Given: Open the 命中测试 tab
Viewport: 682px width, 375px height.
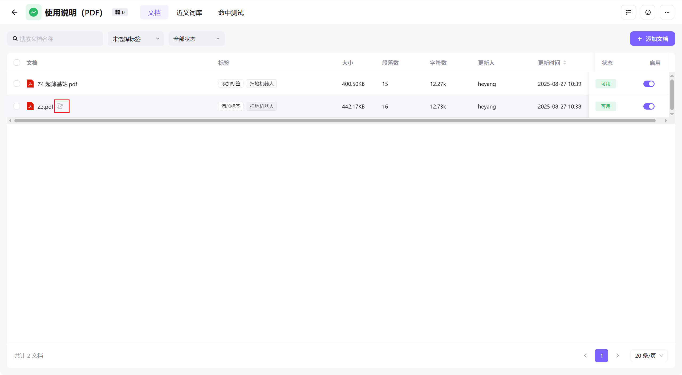Looking at the screenshot, I should tap(231, 12).
